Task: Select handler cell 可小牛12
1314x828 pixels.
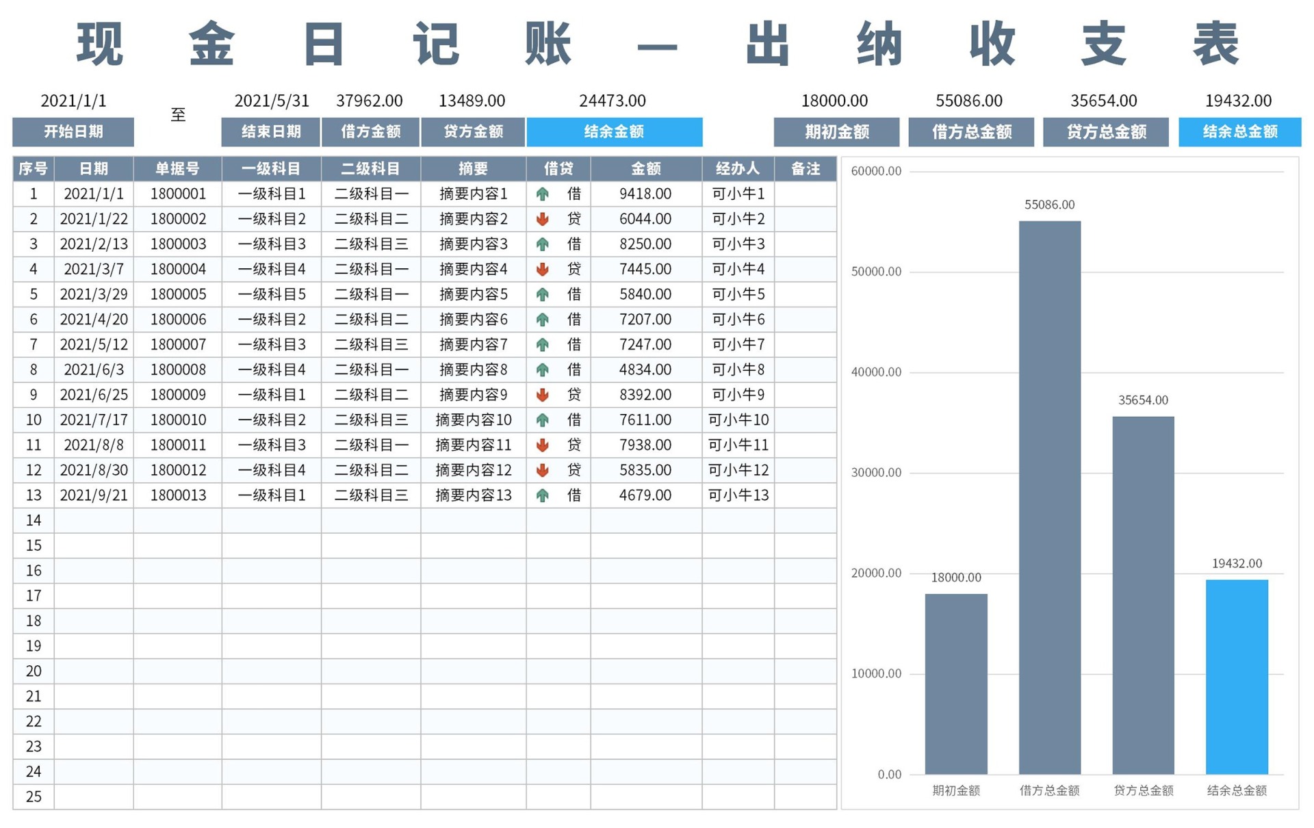Action: 738,470
